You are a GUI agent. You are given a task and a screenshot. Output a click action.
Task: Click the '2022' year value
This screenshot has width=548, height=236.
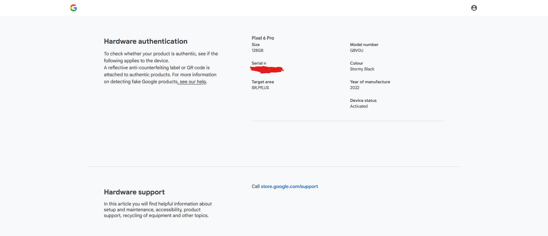(x=355, y=88)
